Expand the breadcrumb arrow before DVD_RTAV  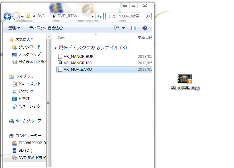coord(54,16)
